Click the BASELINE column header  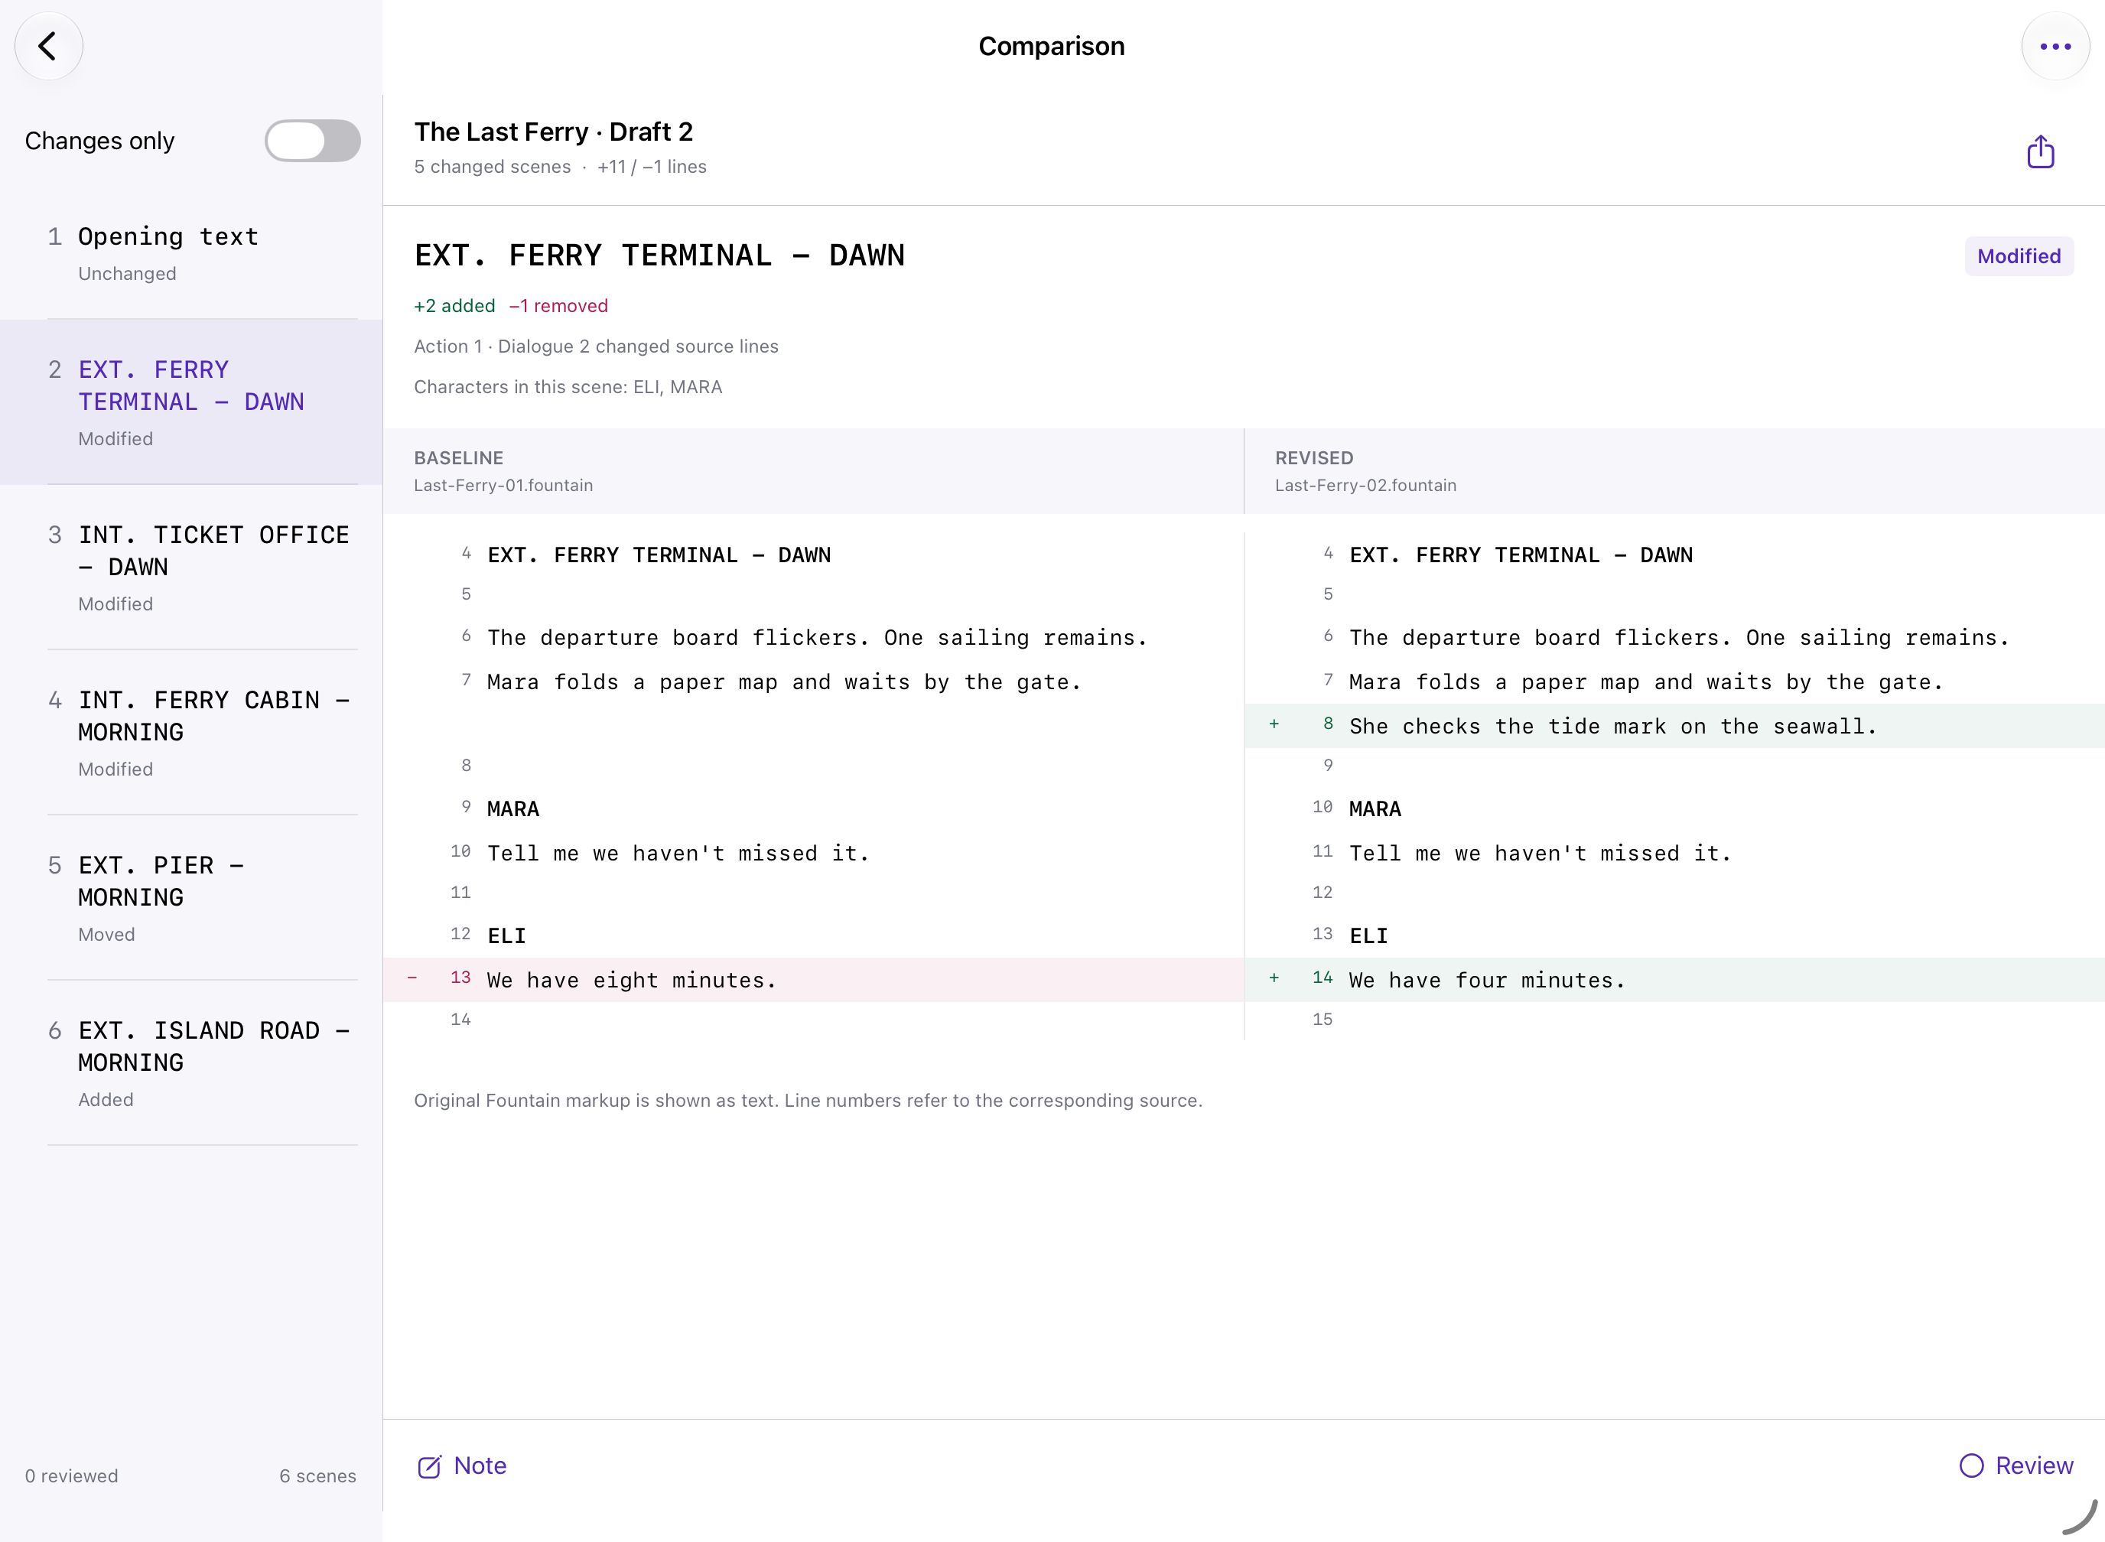[458, 458]
